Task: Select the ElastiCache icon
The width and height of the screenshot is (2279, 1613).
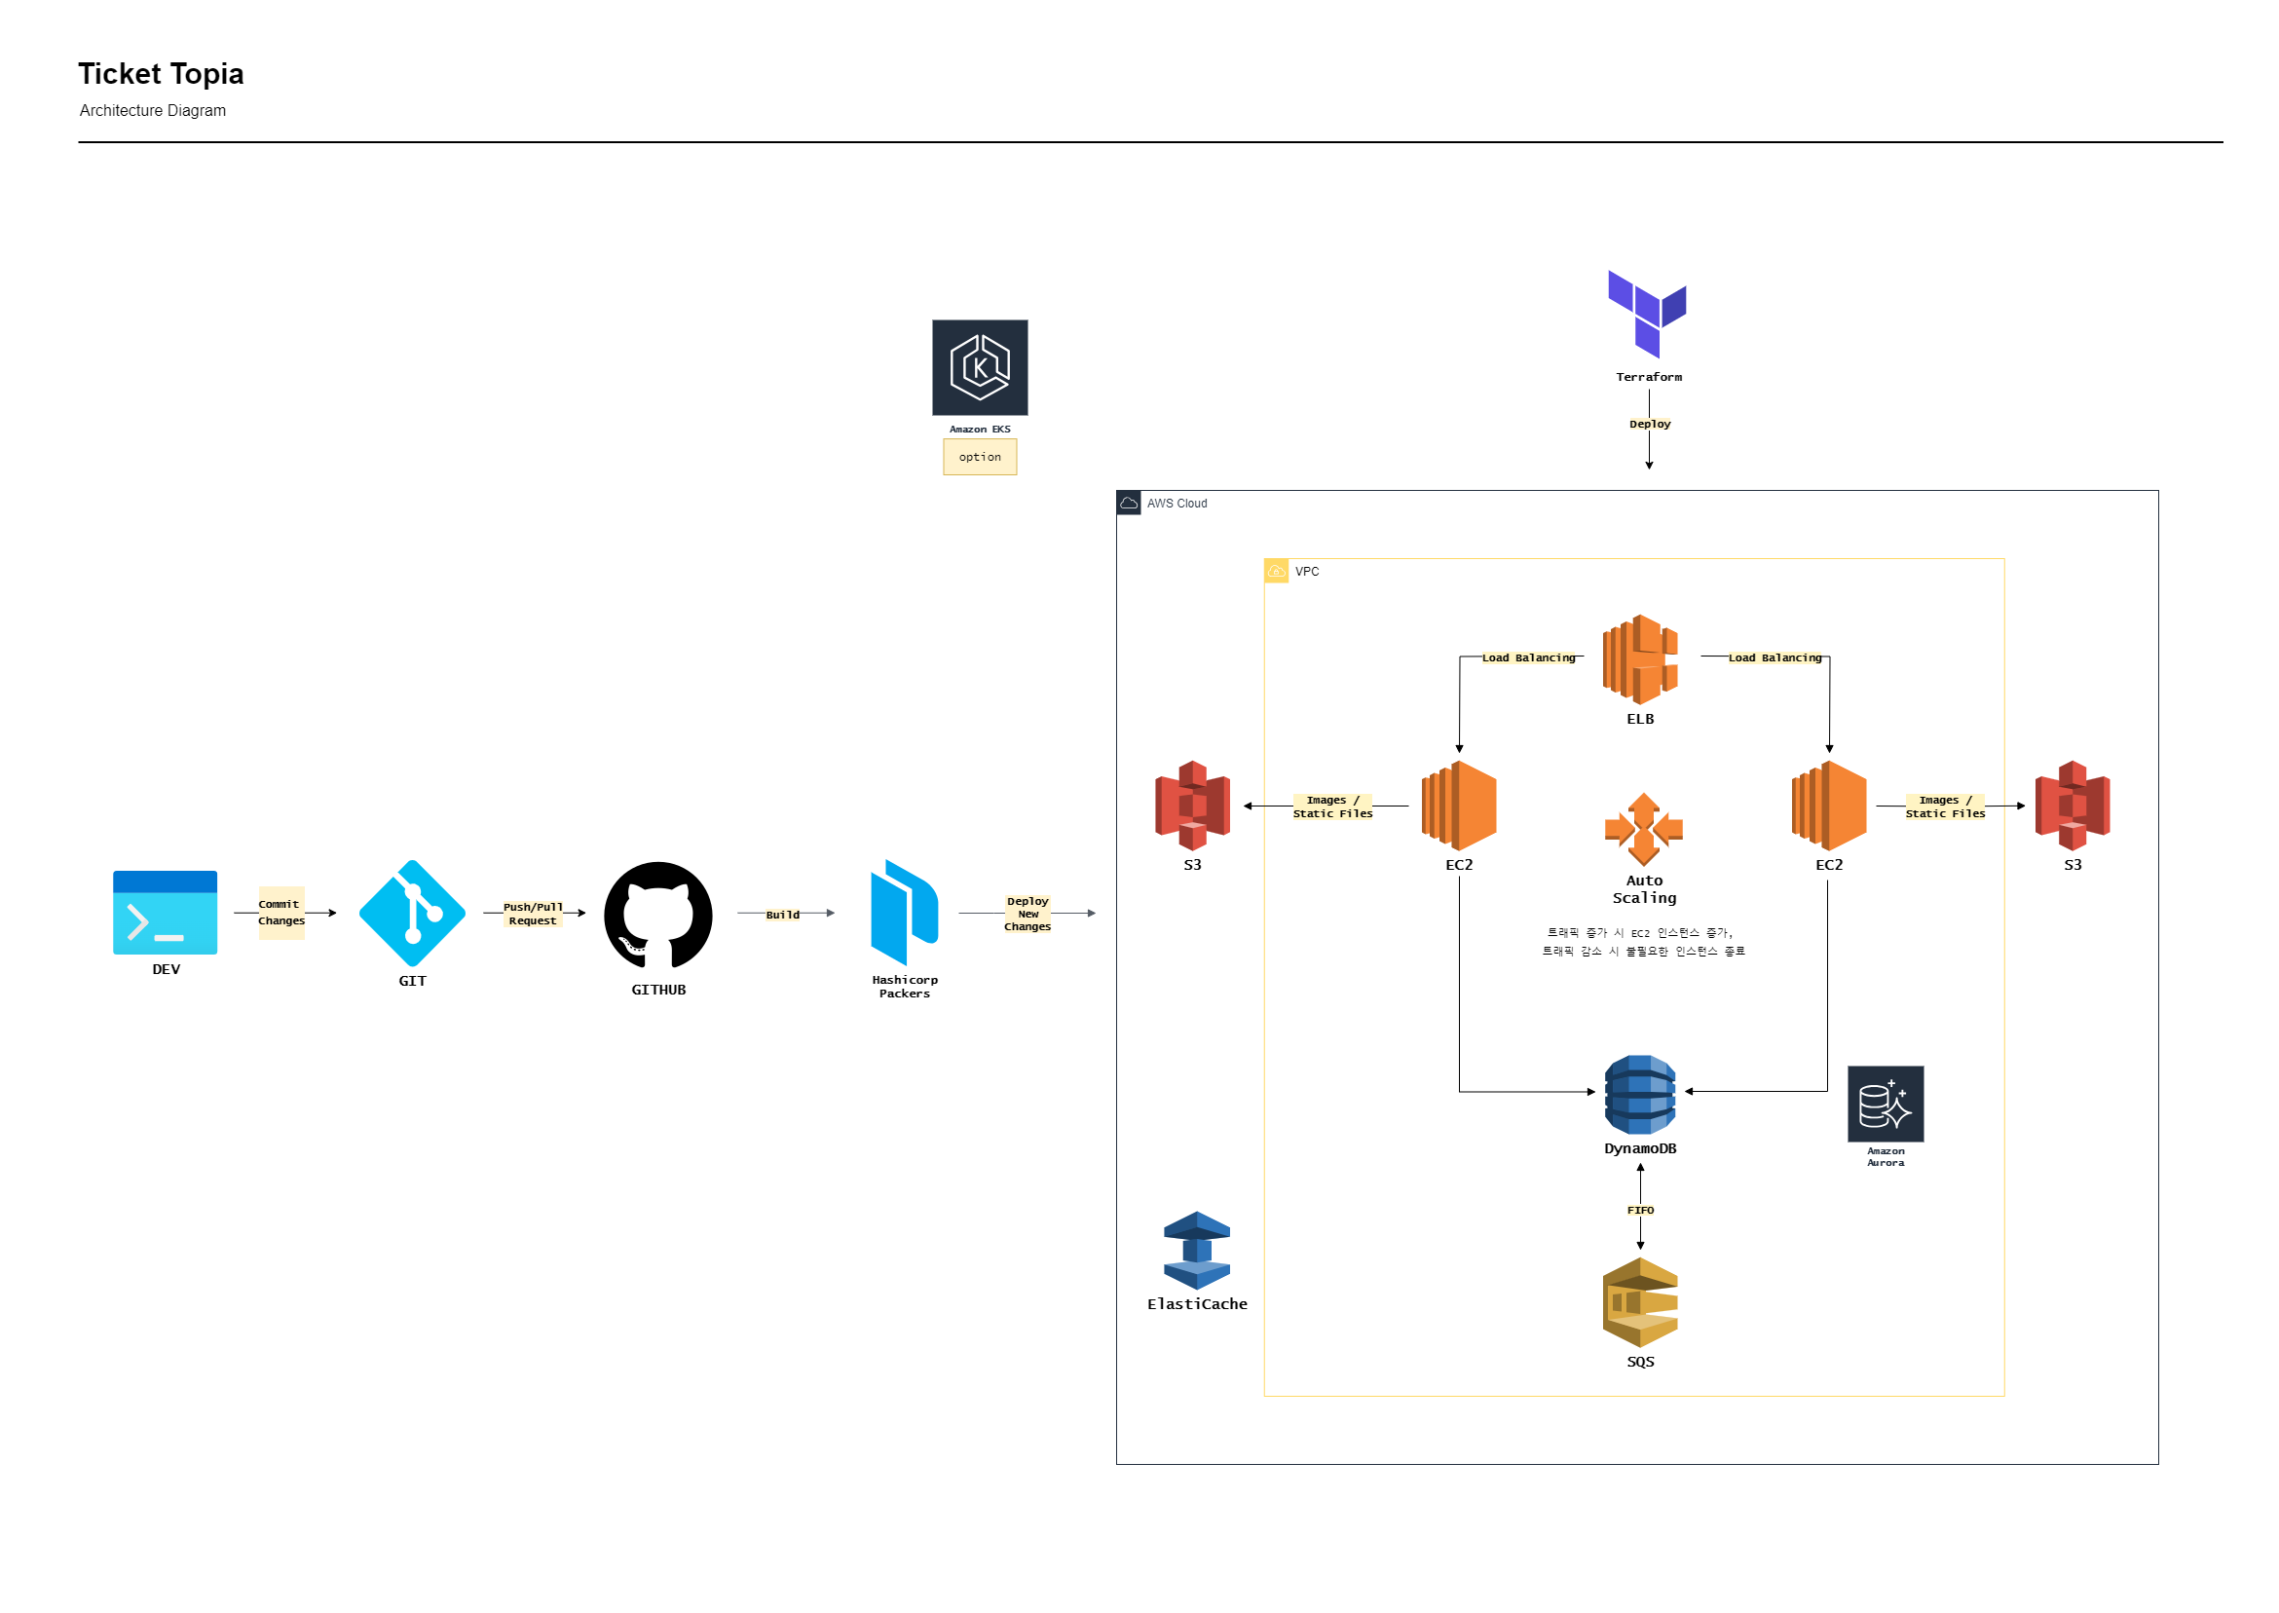Action: (x=1197, y=1250)
